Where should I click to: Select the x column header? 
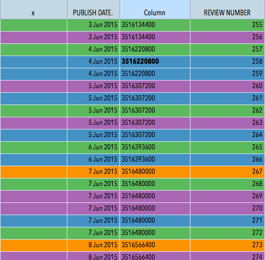click(x=34, y=10)
